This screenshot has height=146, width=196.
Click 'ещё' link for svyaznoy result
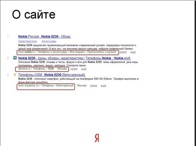(103, 86)
